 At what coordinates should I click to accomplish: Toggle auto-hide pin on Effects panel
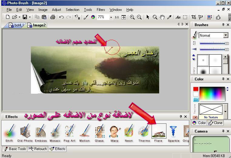[x=181, y=116]
